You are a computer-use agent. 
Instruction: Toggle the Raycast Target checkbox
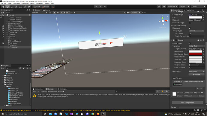point(190,23)
